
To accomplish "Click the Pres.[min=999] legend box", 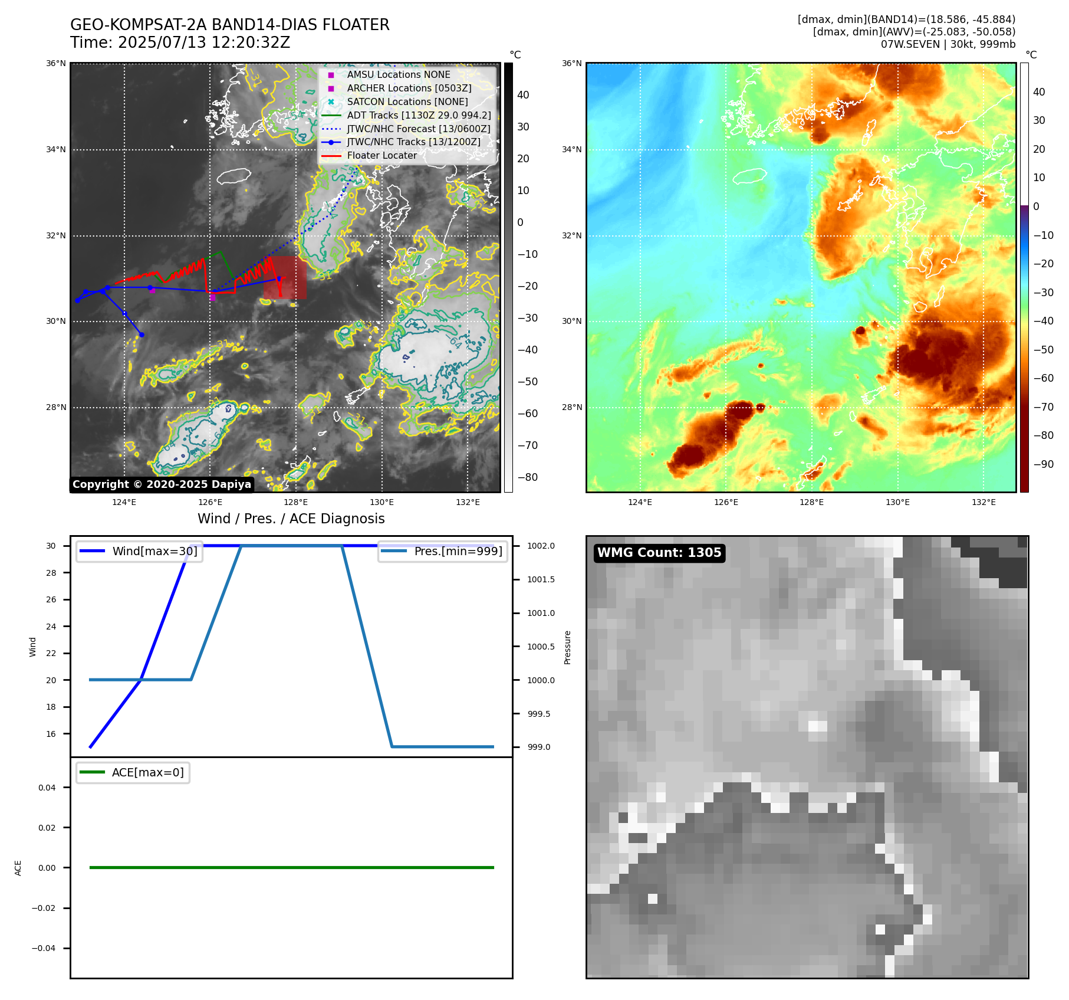I will pos(442,552).
